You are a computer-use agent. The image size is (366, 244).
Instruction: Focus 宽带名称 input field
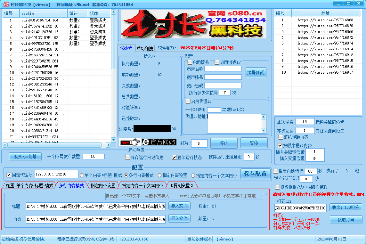pos(223,69)
